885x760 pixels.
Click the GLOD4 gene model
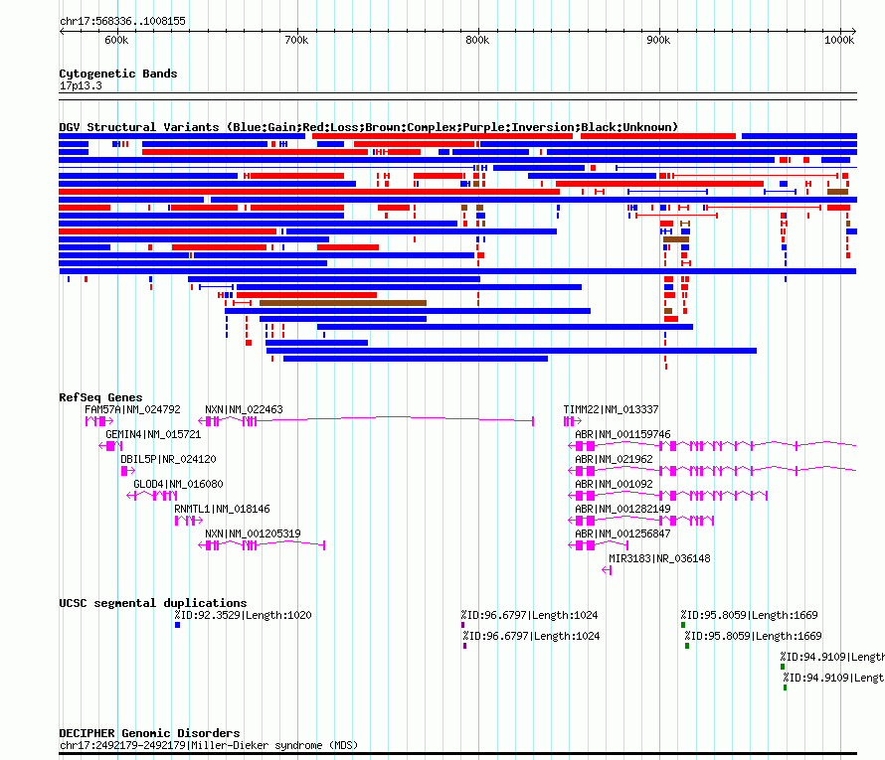click(152, 496)
